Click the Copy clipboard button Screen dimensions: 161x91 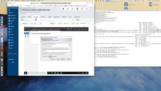(x=53, y=24)
